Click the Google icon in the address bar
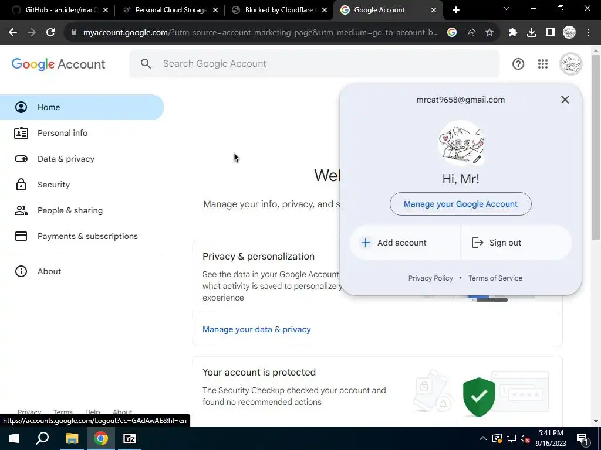Viewport: 601px width, 450px height. point(452,33)
